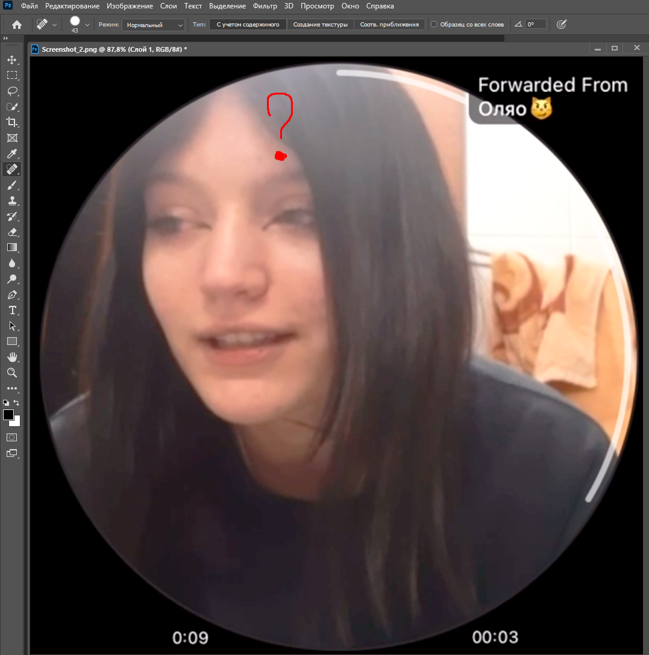Select the Rectangle shape tool
The width and height of the screenshot is (649, 655).
pyautogui.click(x=11, y=341)
